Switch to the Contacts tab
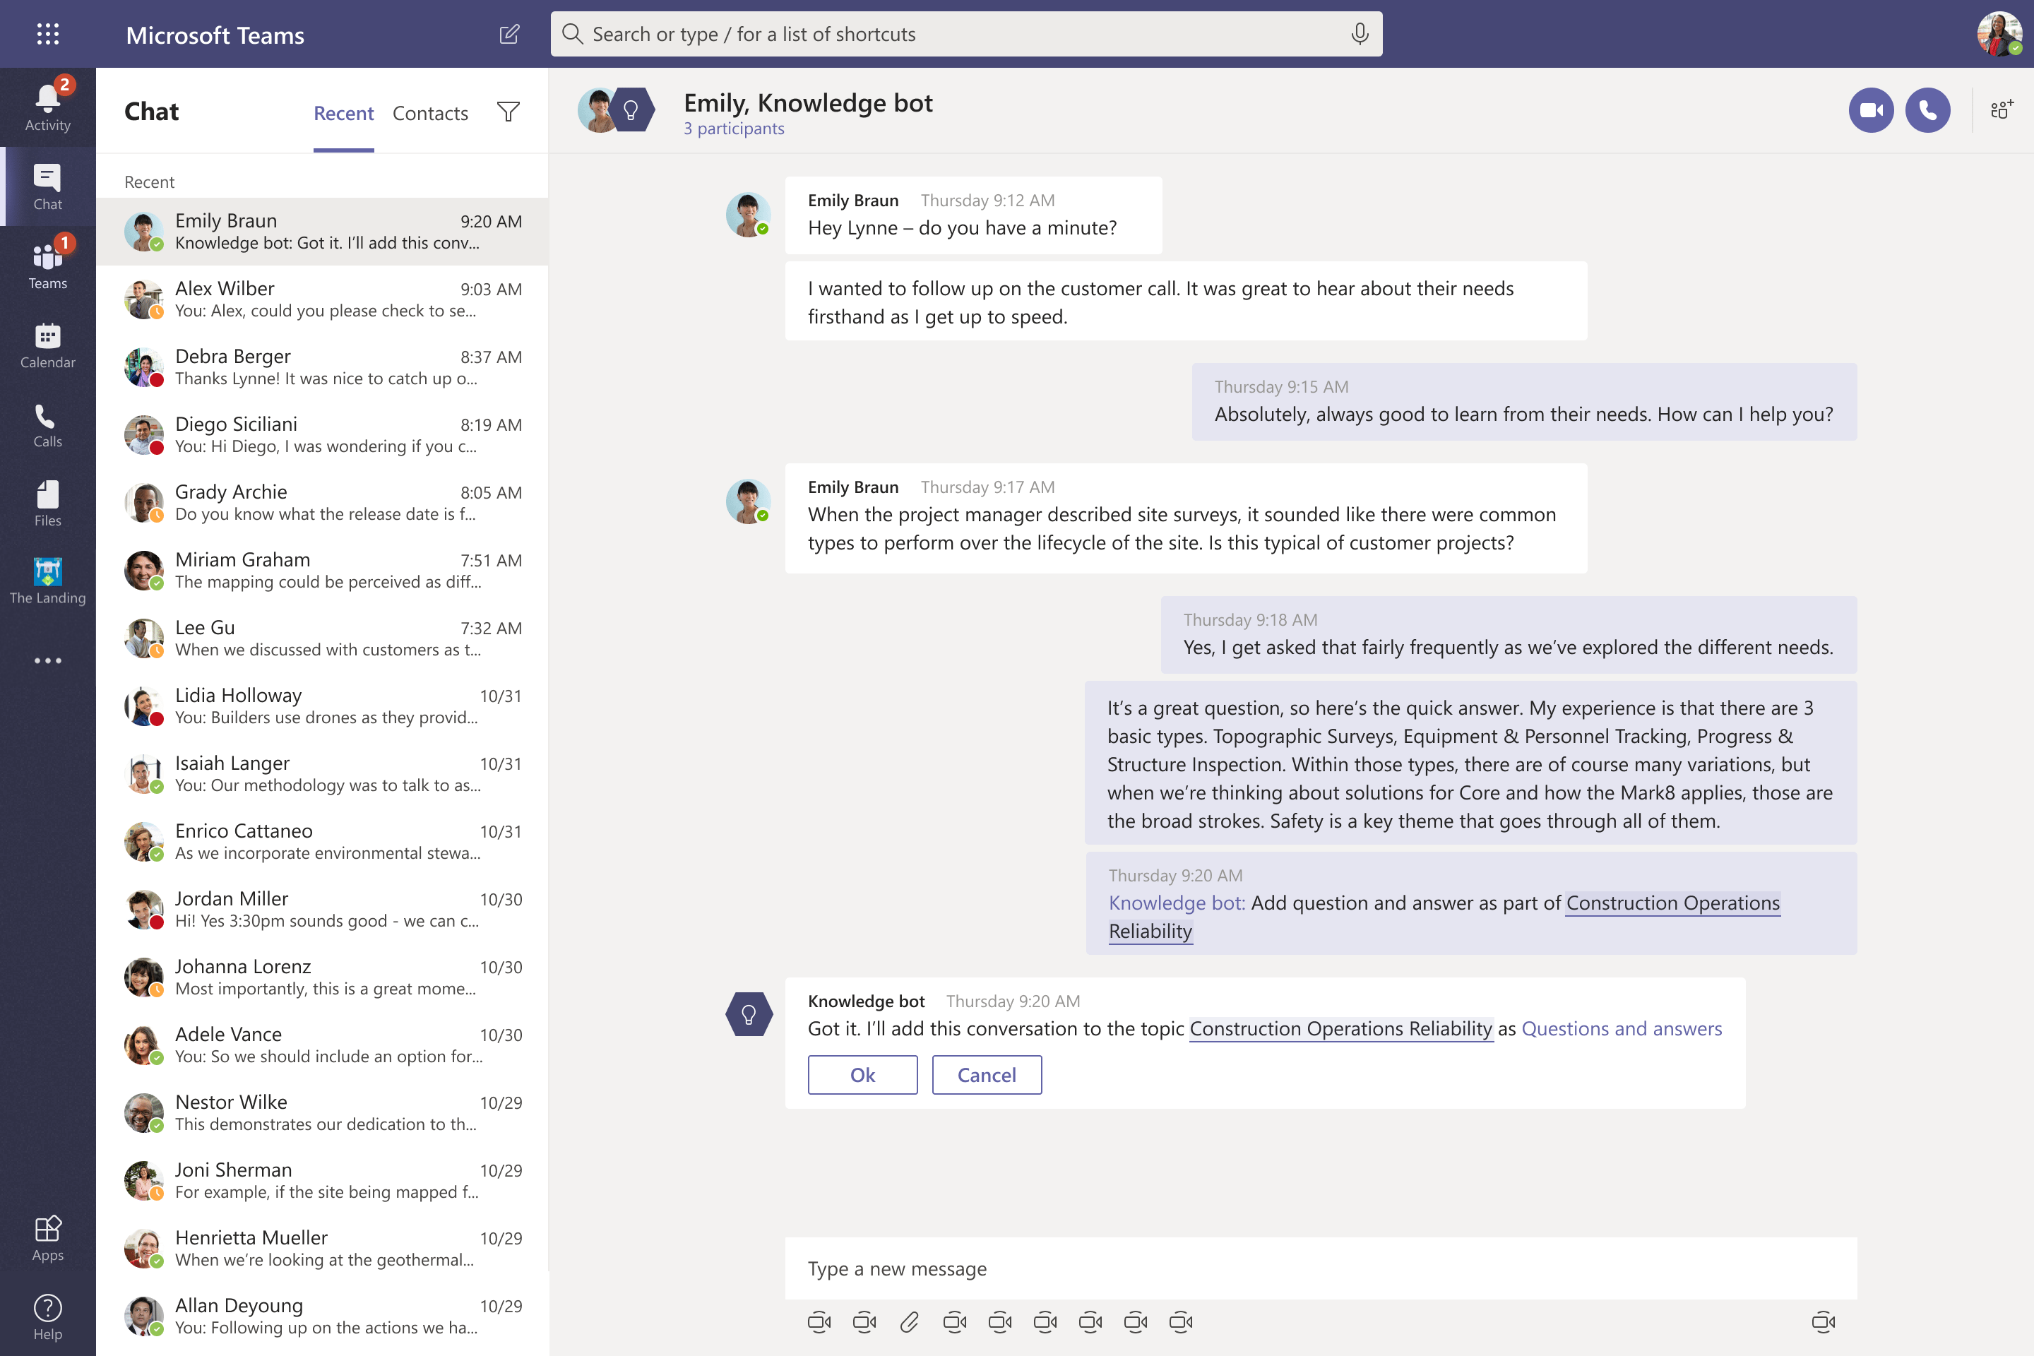Image resolution: width=2034 pixels, height=1356 pixels. pos(430,113)
